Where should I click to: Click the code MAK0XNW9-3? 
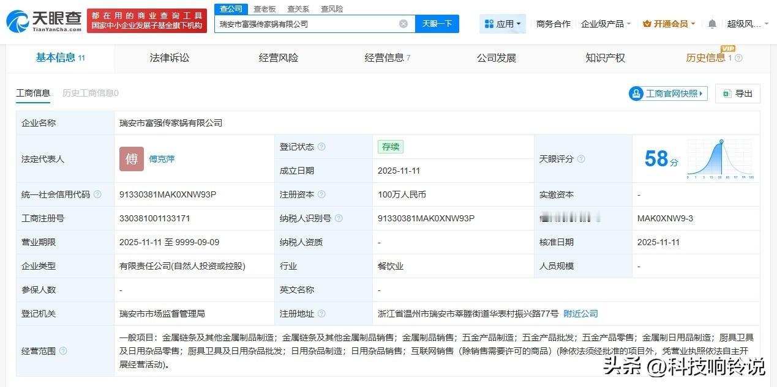tap(665, 218)
